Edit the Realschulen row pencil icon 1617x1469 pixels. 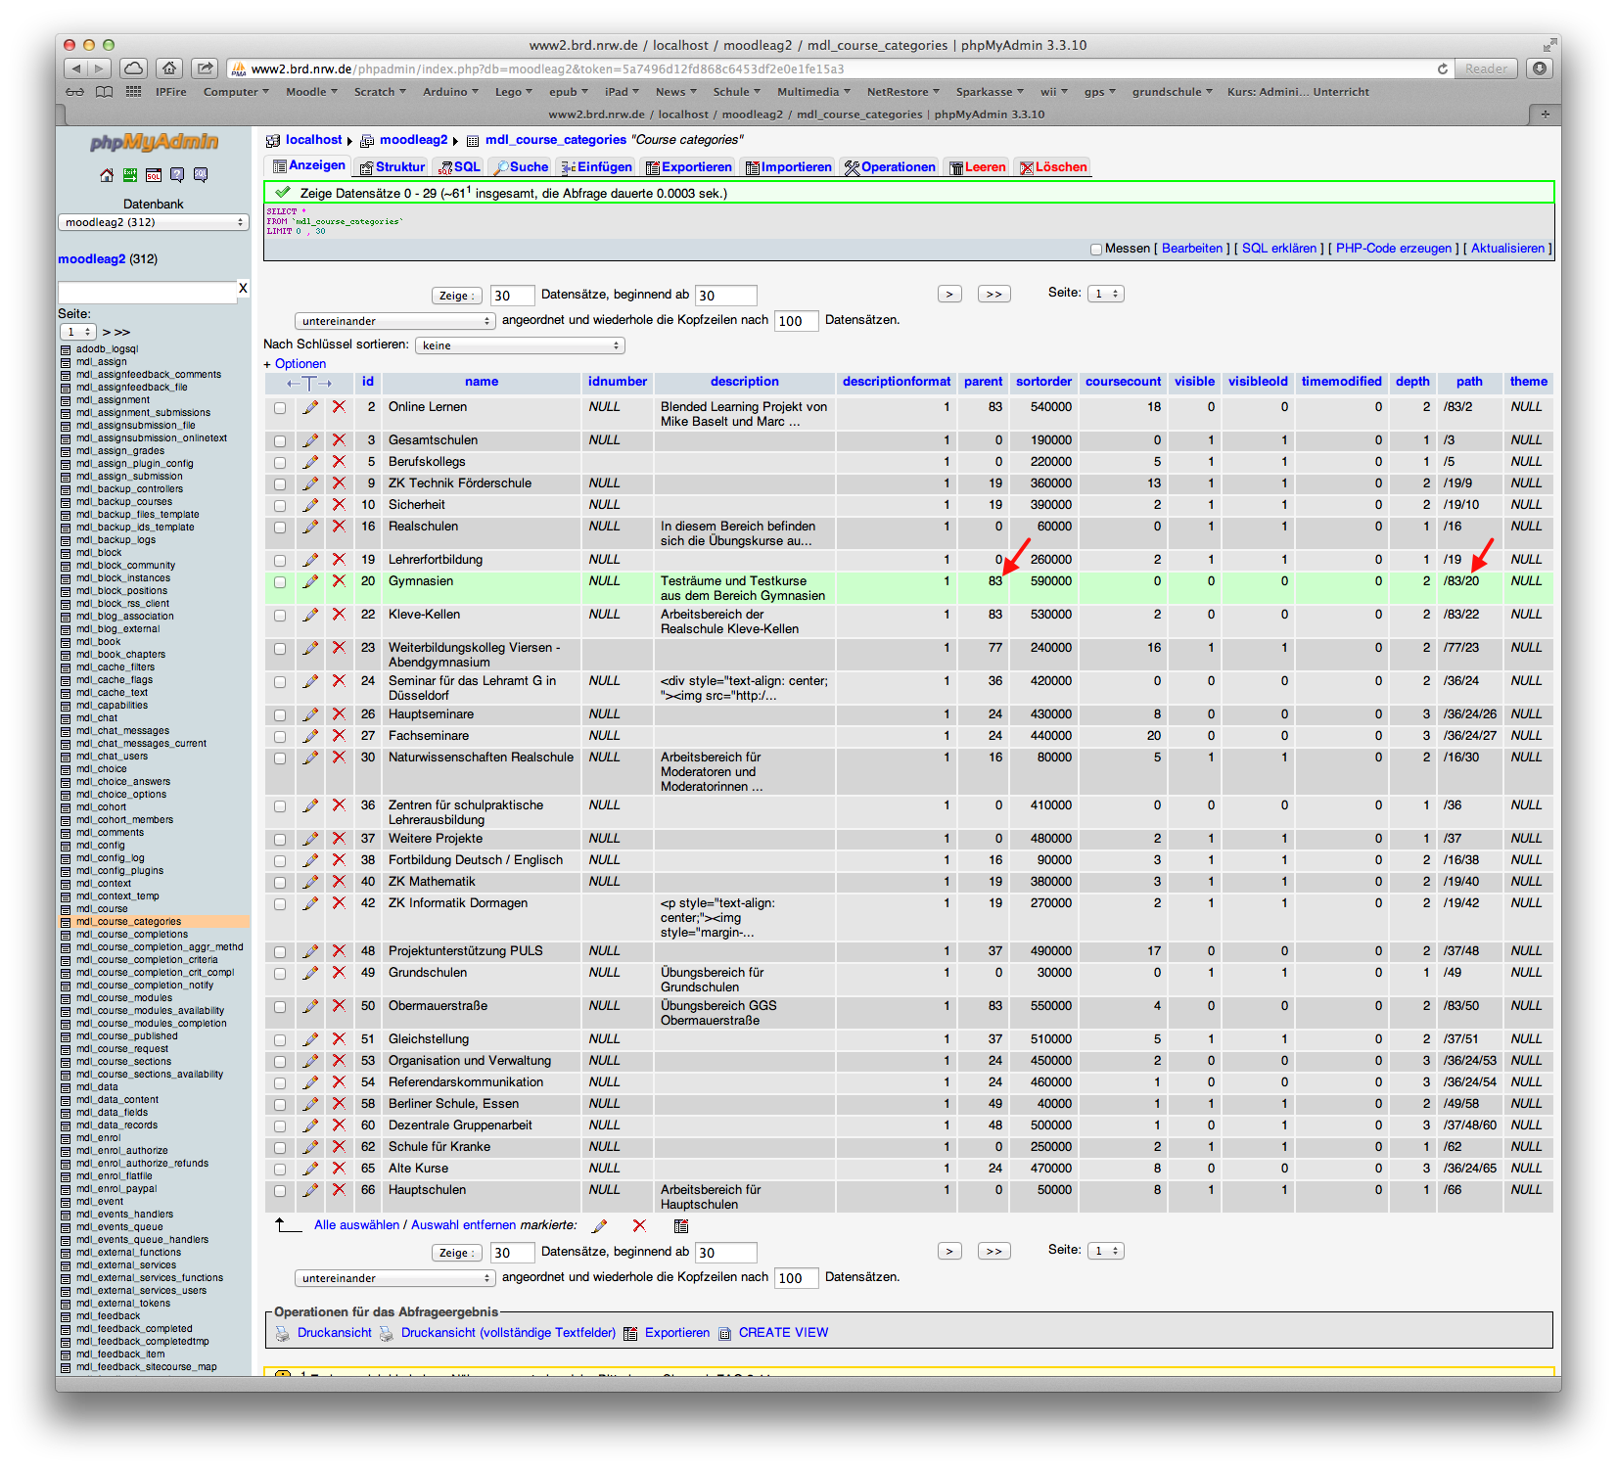(x=310, y=527)
